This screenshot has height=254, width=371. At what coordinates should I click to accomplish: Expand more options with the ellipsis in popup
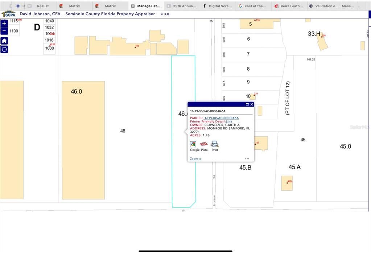(x=247, y=158)
